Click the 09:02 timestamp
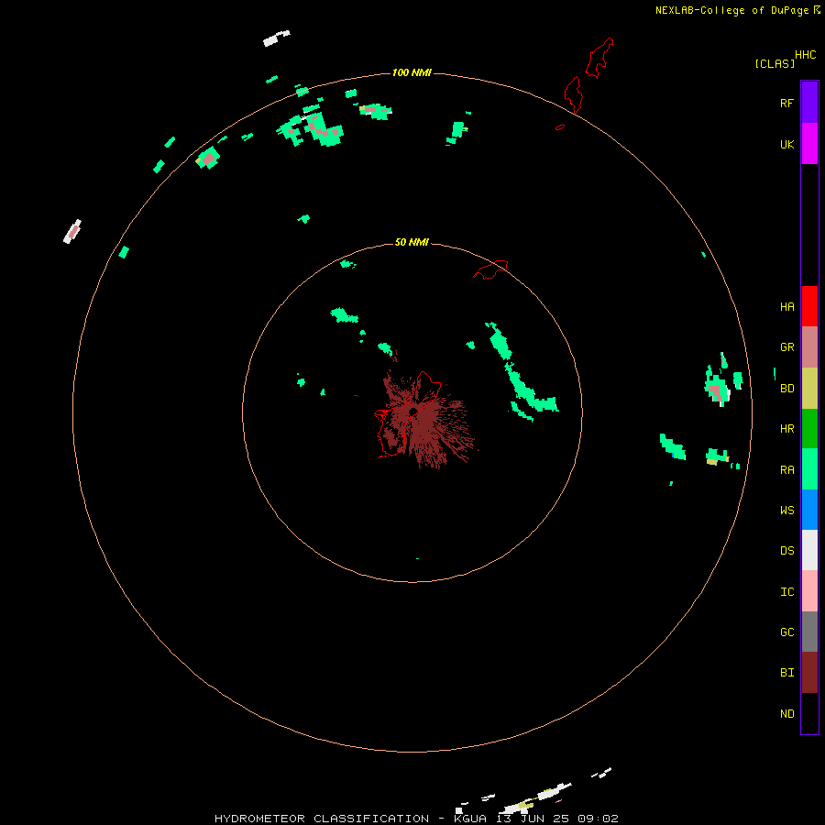Screen dimensions: 825x825 coord(598,819)
